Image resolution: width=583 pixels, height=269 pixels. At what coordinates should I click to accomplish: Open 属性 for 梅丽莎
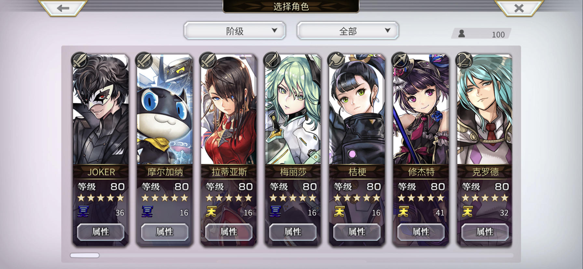[293, 232]
